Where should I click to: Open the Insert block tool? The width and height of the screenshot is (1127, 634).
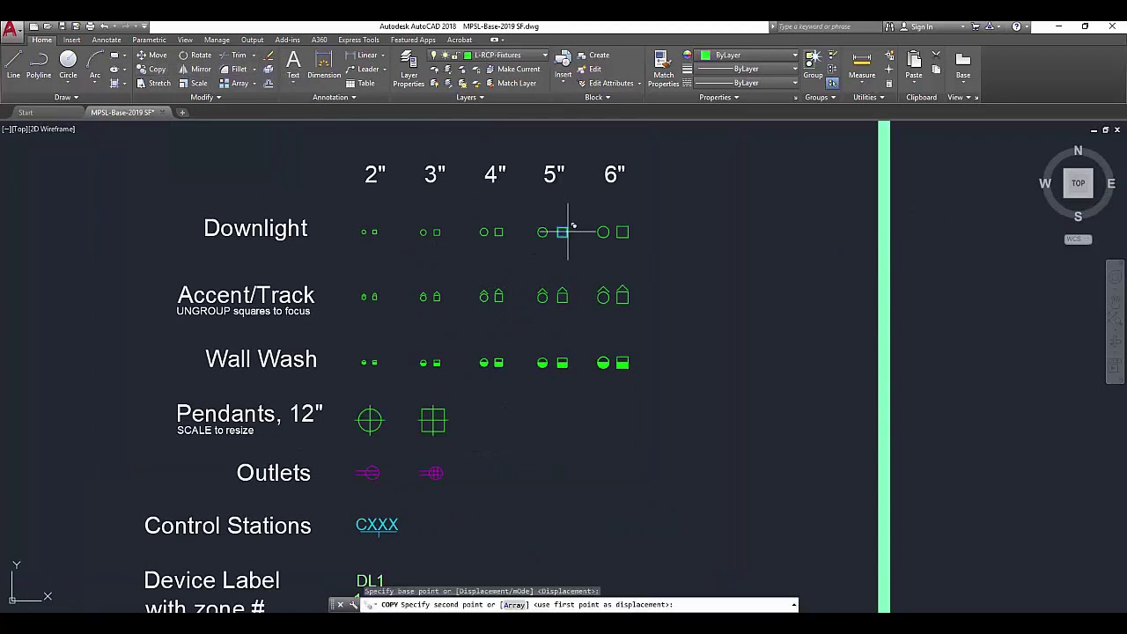(563, 64)
